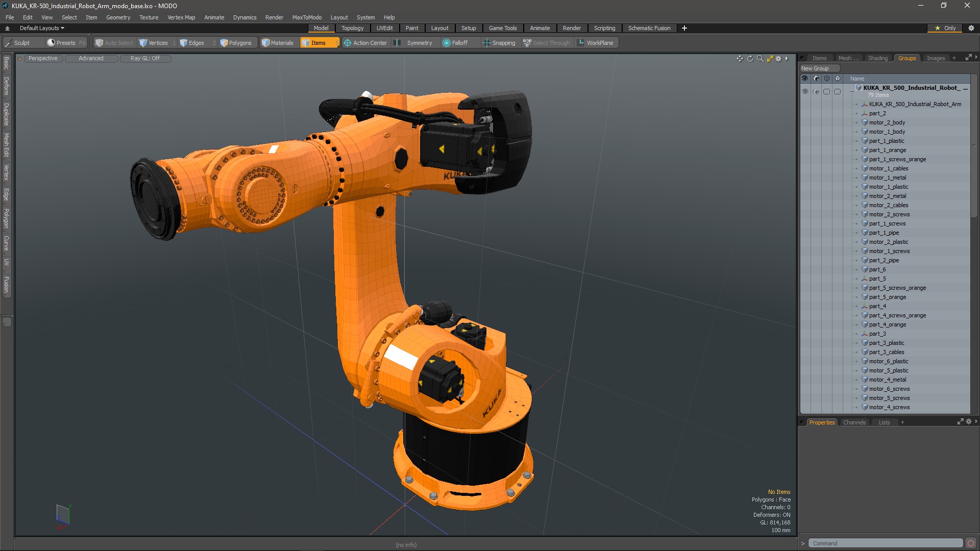Switch to the UVEdit layout tab
The width and height of the screenshot is (980, 551).
[384, 28]
